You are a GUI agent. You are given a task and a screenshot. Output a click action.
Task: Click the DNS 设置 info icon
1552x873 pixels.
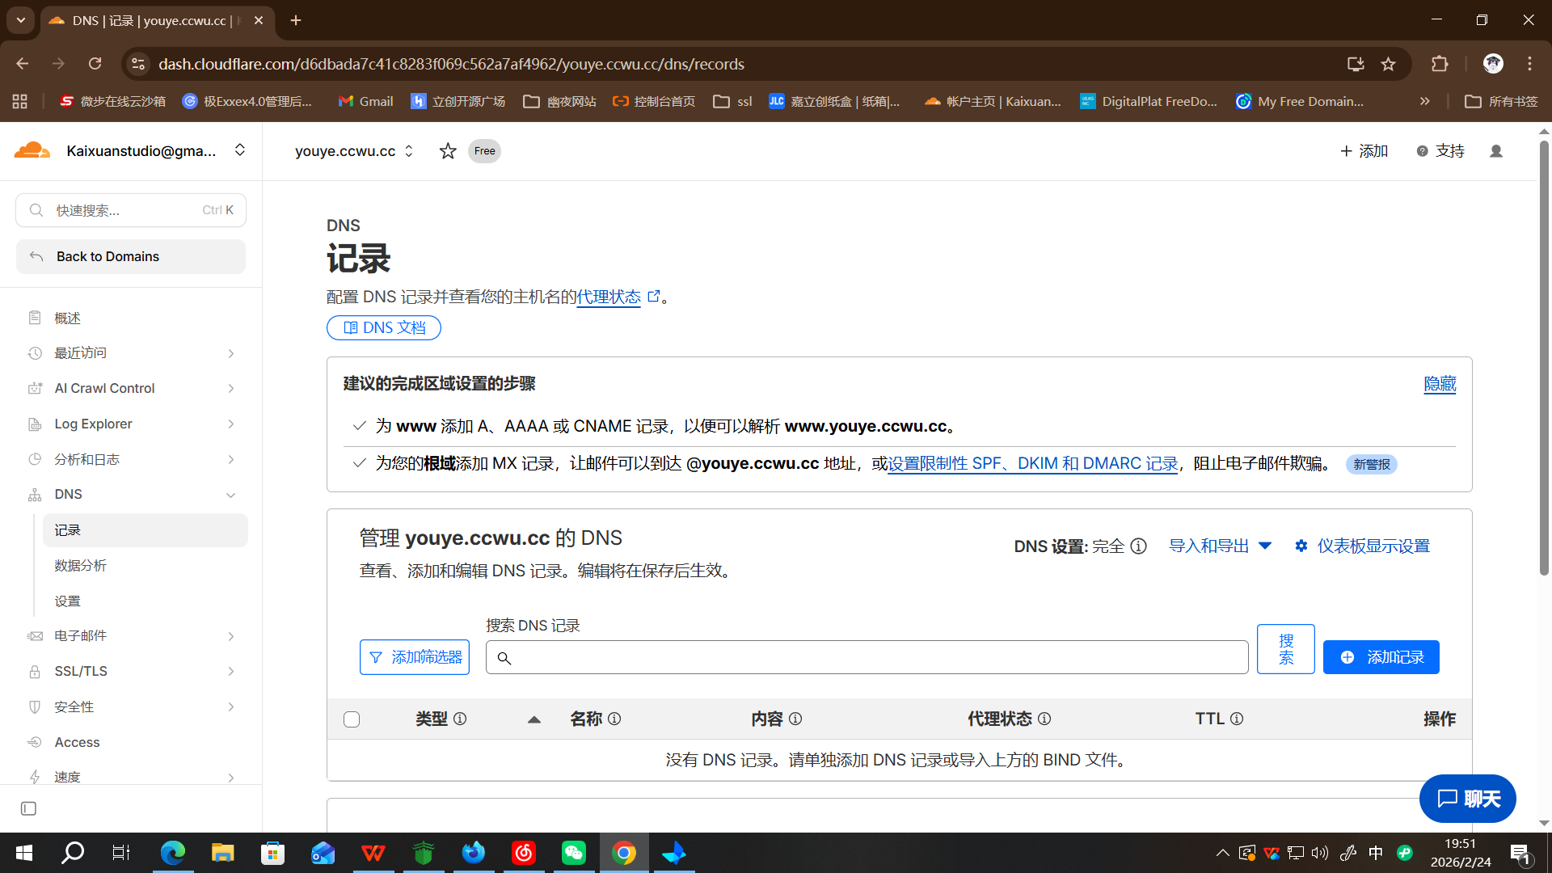(1138, 546)
